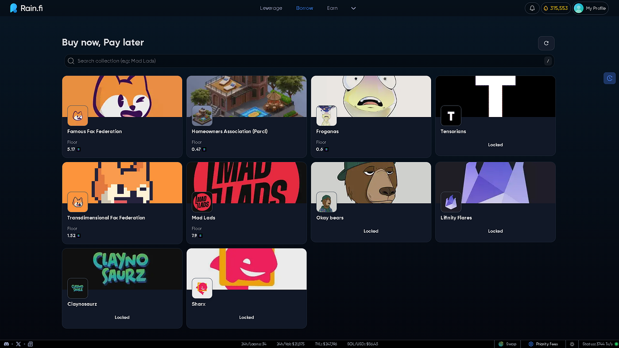Click the "Mad Lads" collection name

click(203, 218)
